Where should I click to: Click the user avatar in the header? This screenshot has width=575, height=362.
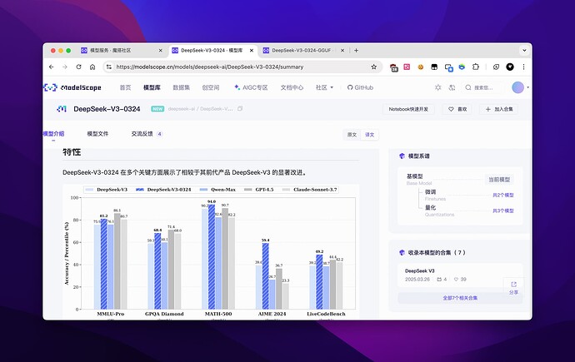[517, 87]
